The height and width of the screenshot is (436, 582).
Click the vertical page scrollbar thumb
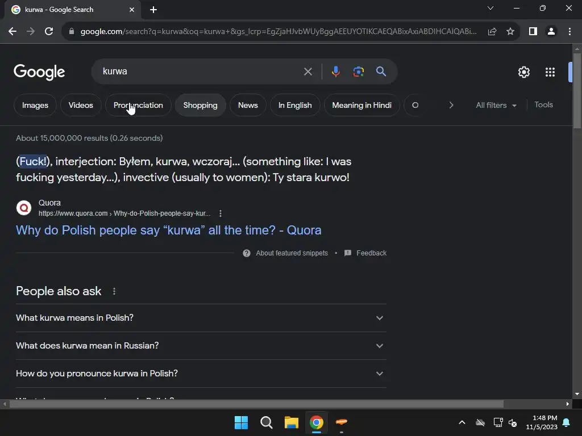[577, 91]
